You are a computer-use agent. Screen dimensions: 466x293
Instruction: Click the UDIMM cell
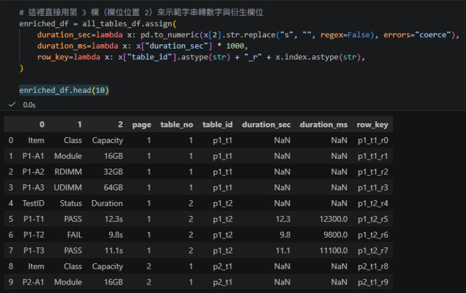pyautogui.click(x=68, y=187)
